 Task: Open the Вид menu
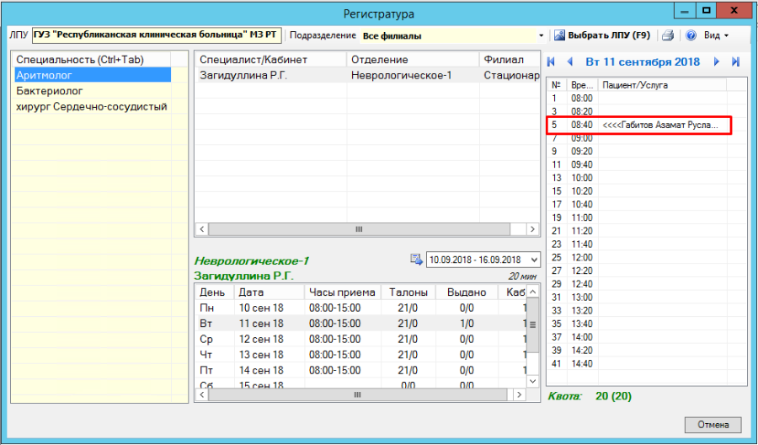pos(716,35)
